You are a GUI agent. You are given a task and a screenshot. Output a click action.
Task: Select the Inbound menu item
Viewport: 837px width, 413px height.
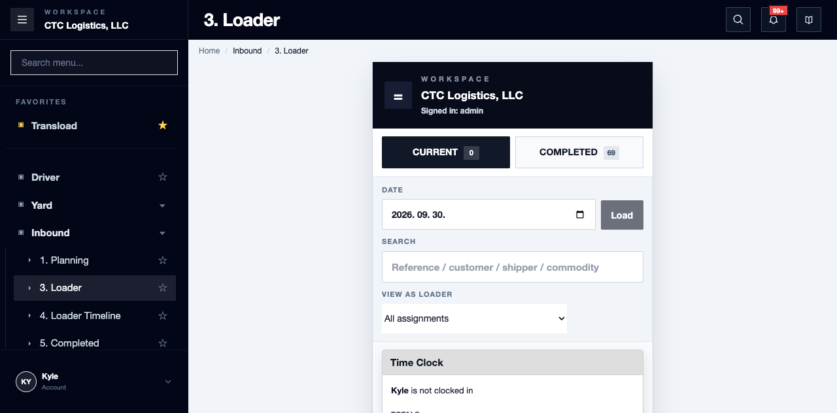click(x=50, y=232)
